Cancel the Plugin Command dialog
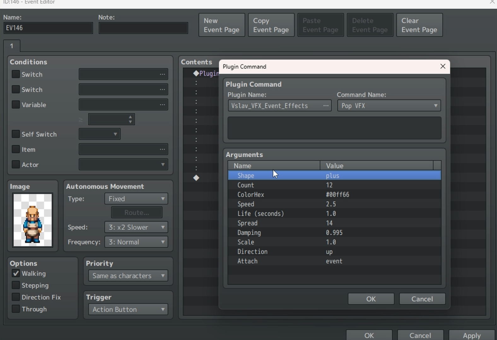 (x=422, y=299)
